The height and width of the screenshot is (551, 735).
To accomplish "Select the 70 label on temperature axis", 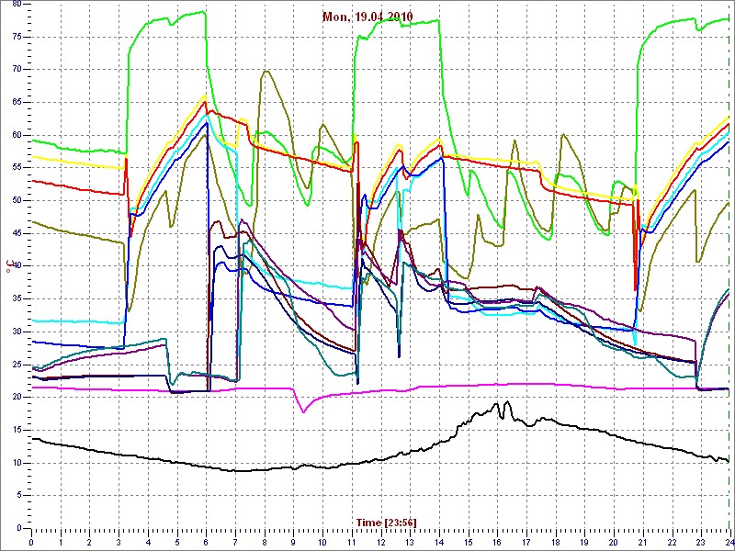I will coord(16,70).
